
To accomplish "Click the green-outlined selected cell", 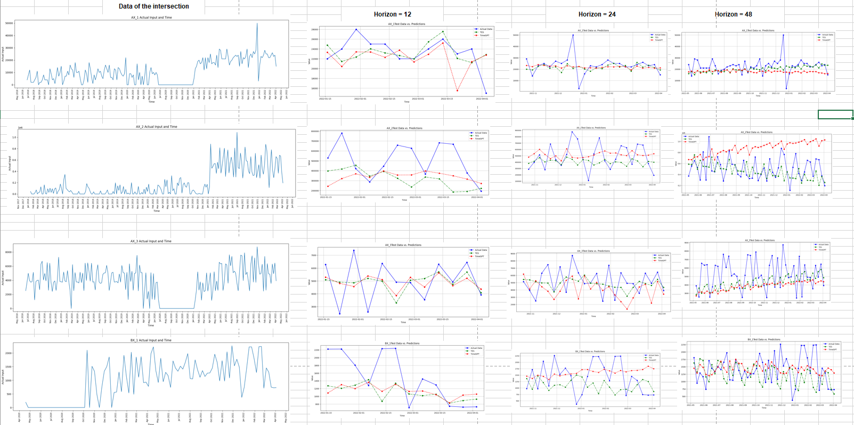I will pos(835,115).
